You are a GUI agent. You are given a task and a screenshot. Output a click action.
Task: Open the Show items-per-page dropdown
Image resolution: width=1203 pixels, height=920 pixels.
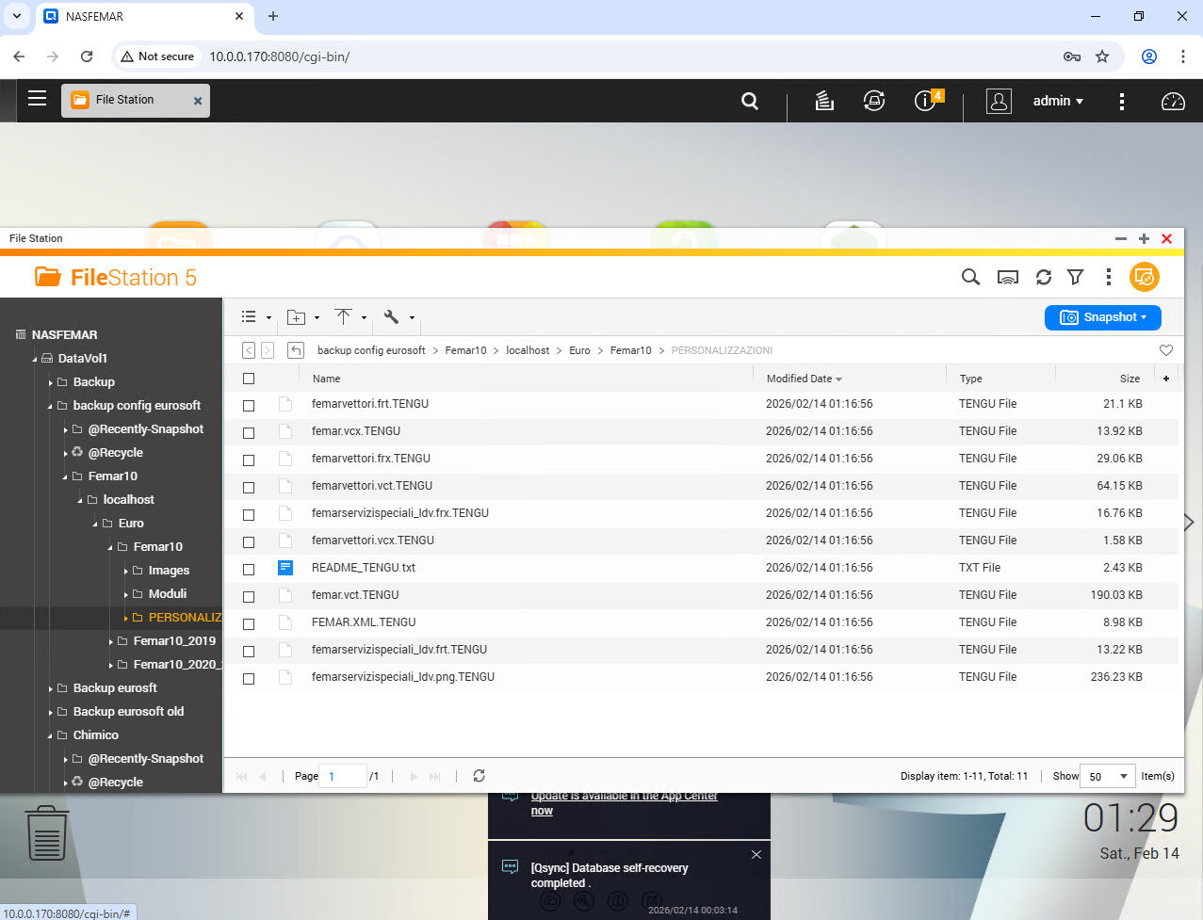pyautogui.click(x=1108, y=776)
